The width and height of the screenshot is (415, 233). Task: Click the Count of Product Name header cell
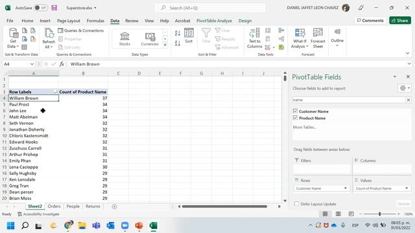[83, 92]
